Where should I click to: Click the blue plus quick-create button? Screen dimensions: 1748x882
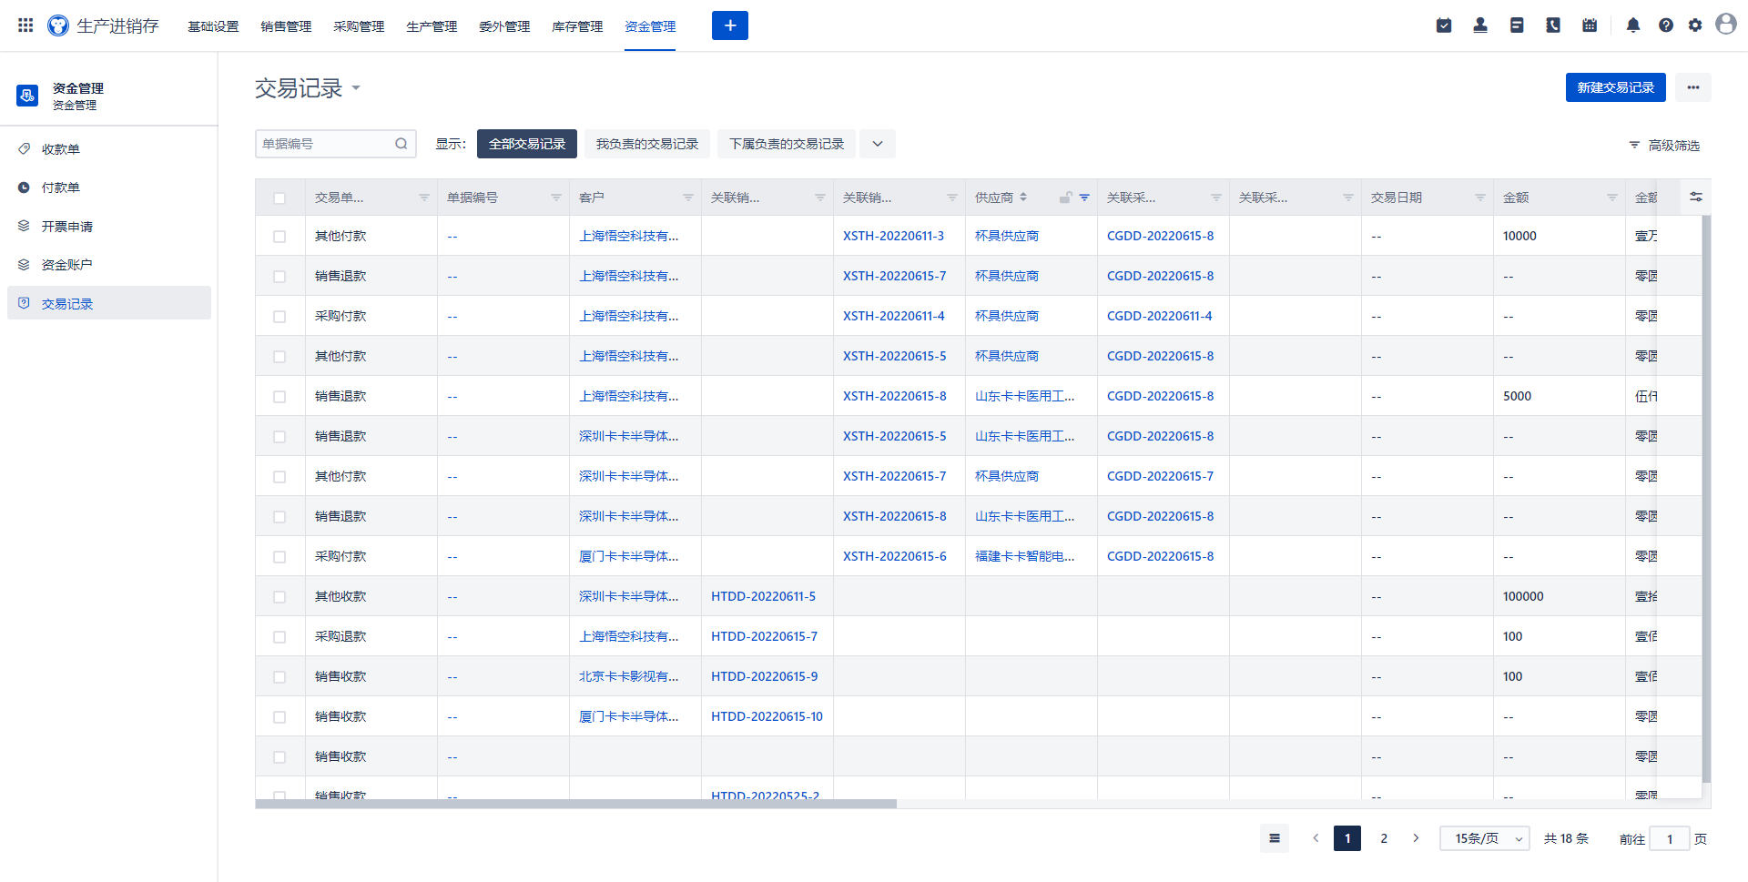730,25
